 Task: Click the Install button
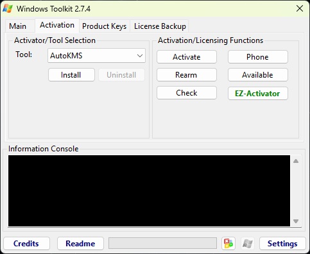(71, 75)
